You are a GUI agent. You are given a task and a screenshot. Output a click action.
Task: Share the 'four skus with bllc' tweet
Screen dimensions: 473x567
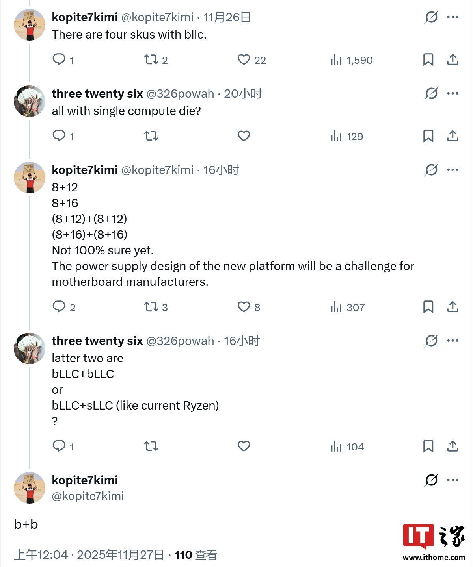pyautogui.click(x=453, y=59)
